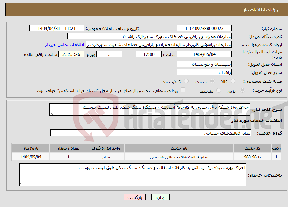The width and height of the screenshot is (288, 207).
Task: Click the کد خدمت column header
Action: (x=253, y=148)
